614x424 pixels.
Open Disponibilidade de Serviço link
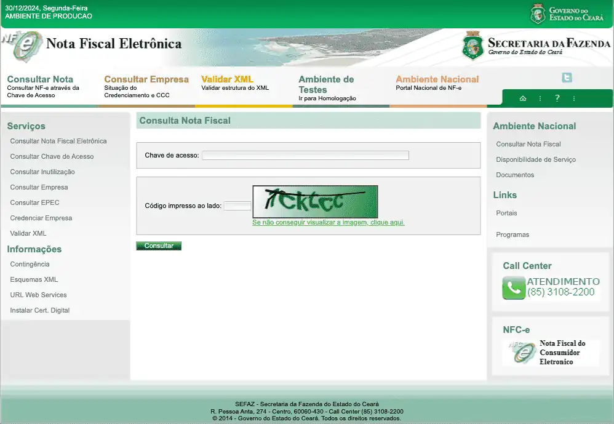(x=536, y=159)
